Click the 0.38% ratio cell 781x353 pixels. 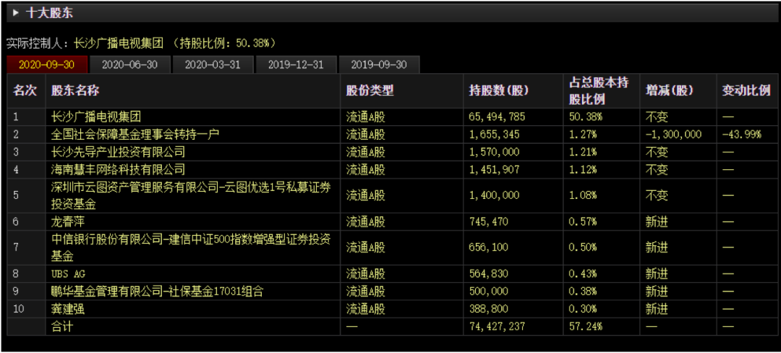(x=583, y=292)
